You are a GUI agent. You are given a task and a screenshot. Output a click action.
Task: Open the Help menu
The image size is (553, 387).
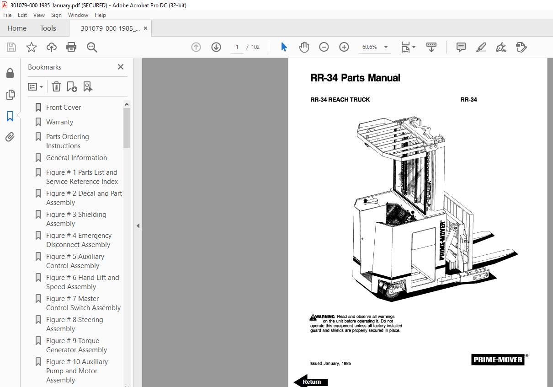(100, 15)
